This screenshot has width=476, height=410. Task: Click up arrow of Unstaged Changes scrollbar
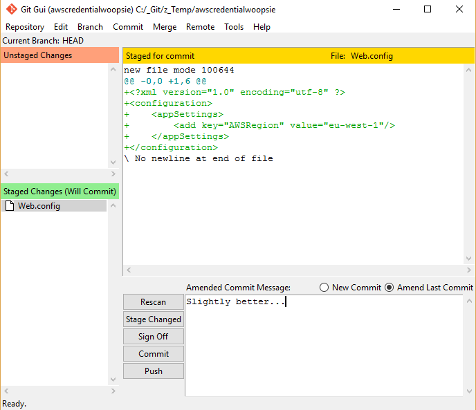[x=113, y=70]
